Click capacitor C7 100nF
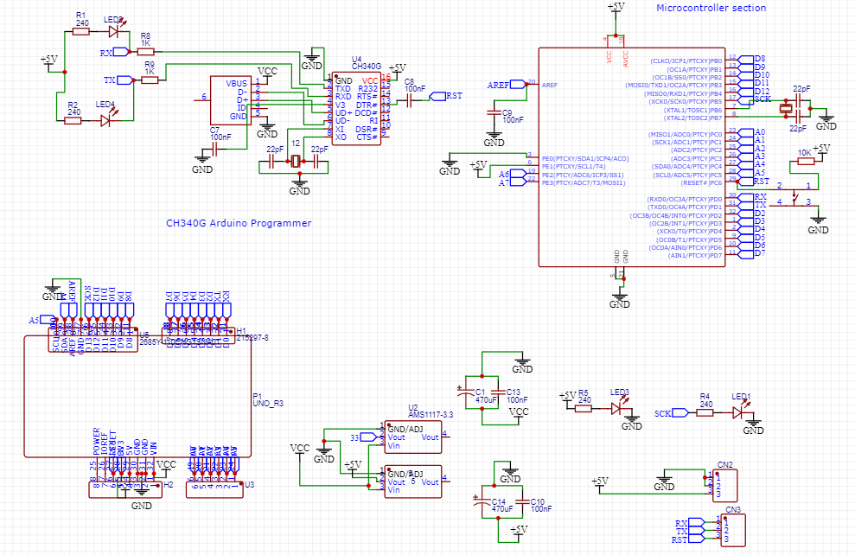The width and height of the screenshot is (855, 555). click(214, 150)
